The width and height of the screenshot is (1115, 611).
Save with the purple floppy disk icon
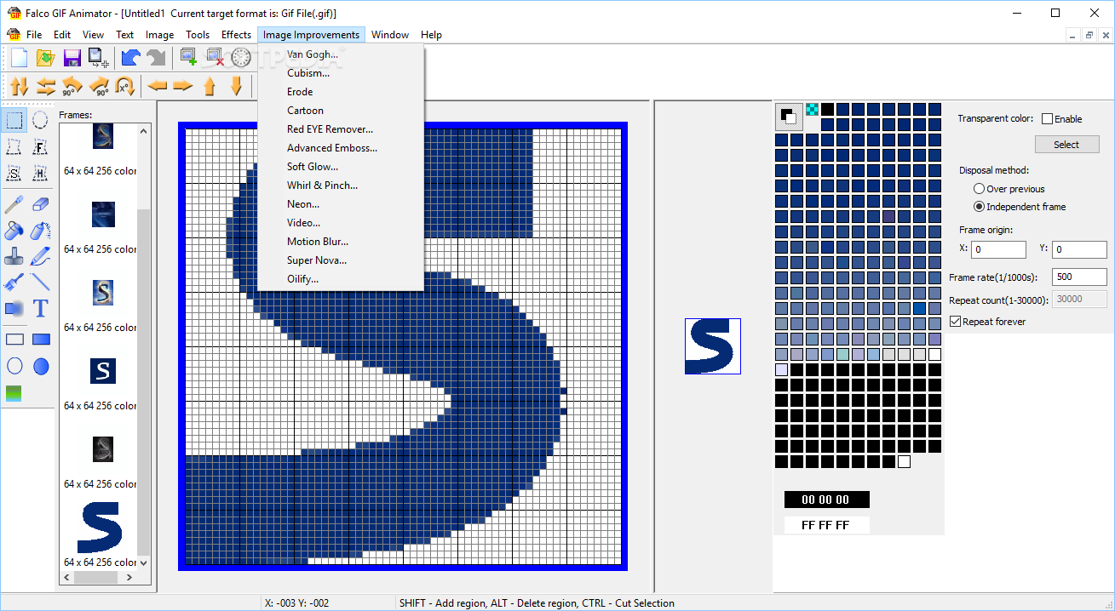[x=72, y=58]
